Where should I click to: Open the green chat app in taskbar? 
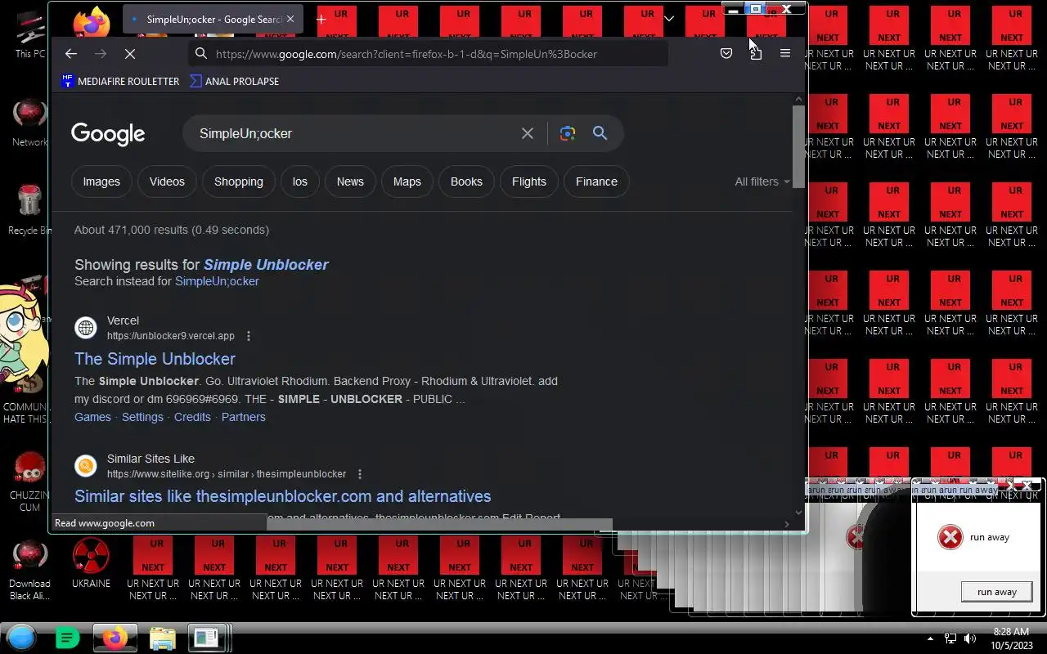tap(67, 638)
